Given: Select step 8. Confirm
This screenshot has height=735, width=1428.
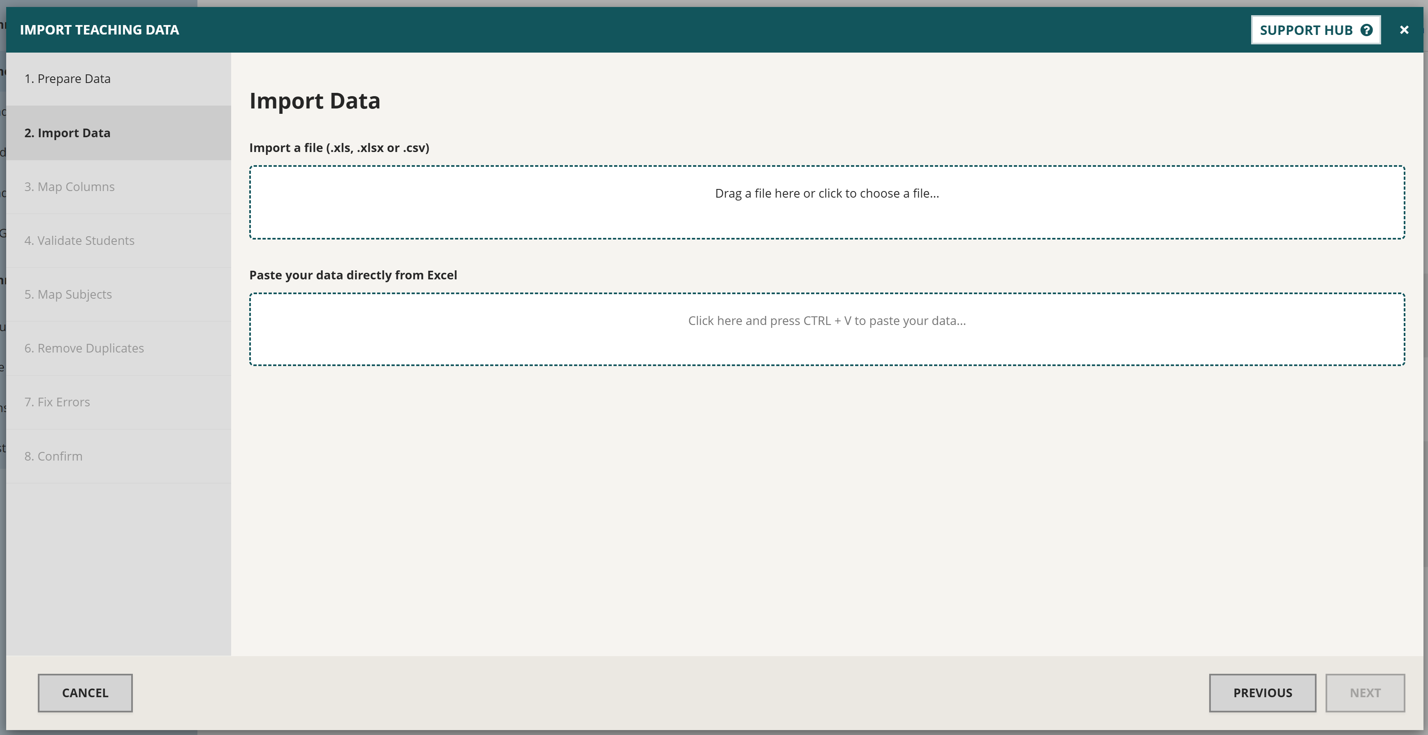Looking at the screenshot, I should (118, 456).
